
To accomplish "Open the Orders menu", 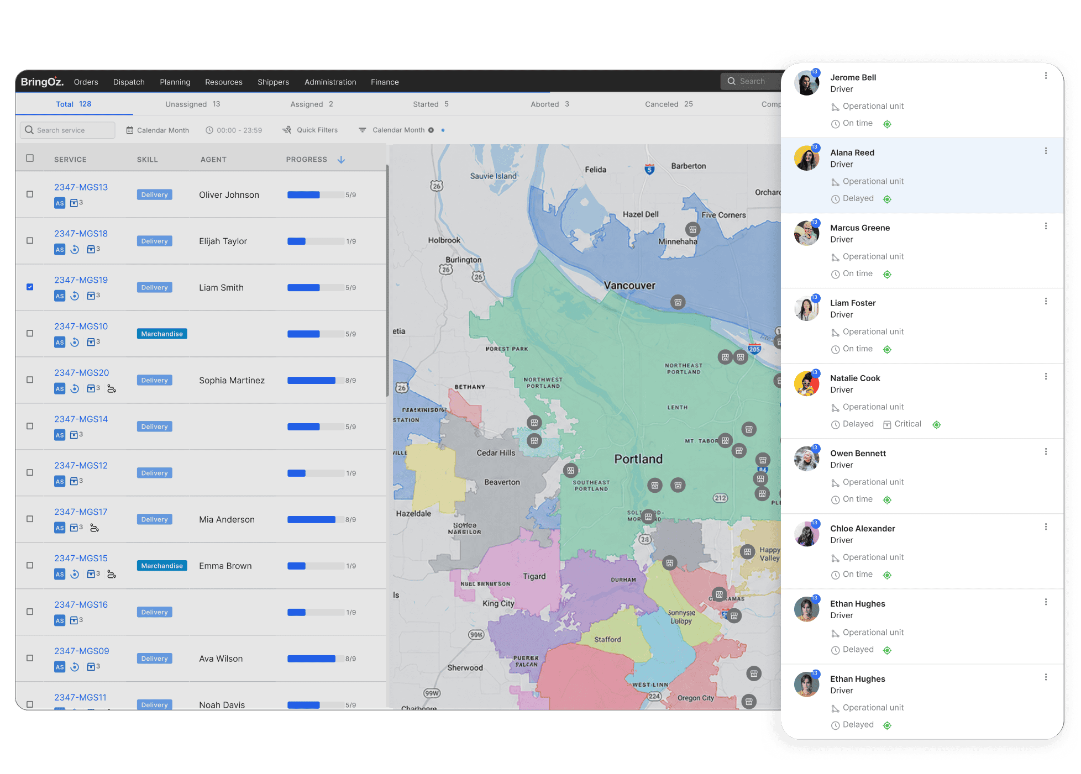I will (86, 82).
